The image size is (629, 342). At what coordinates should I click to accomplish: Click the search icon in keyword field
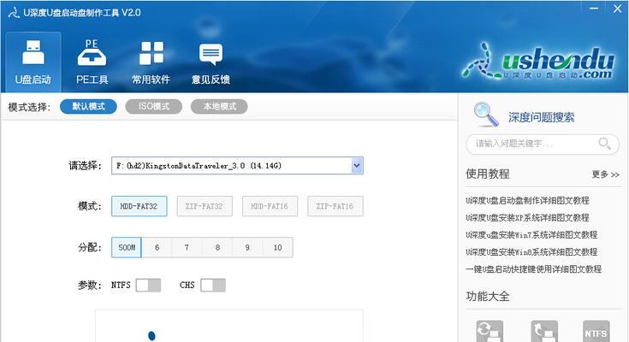604,143
